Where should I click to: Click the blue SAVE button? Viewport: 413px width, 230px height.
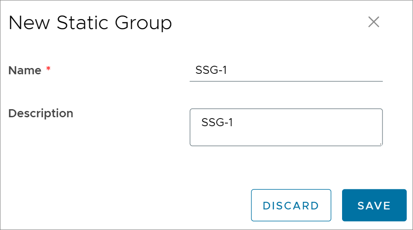click(x=374, y=205)
